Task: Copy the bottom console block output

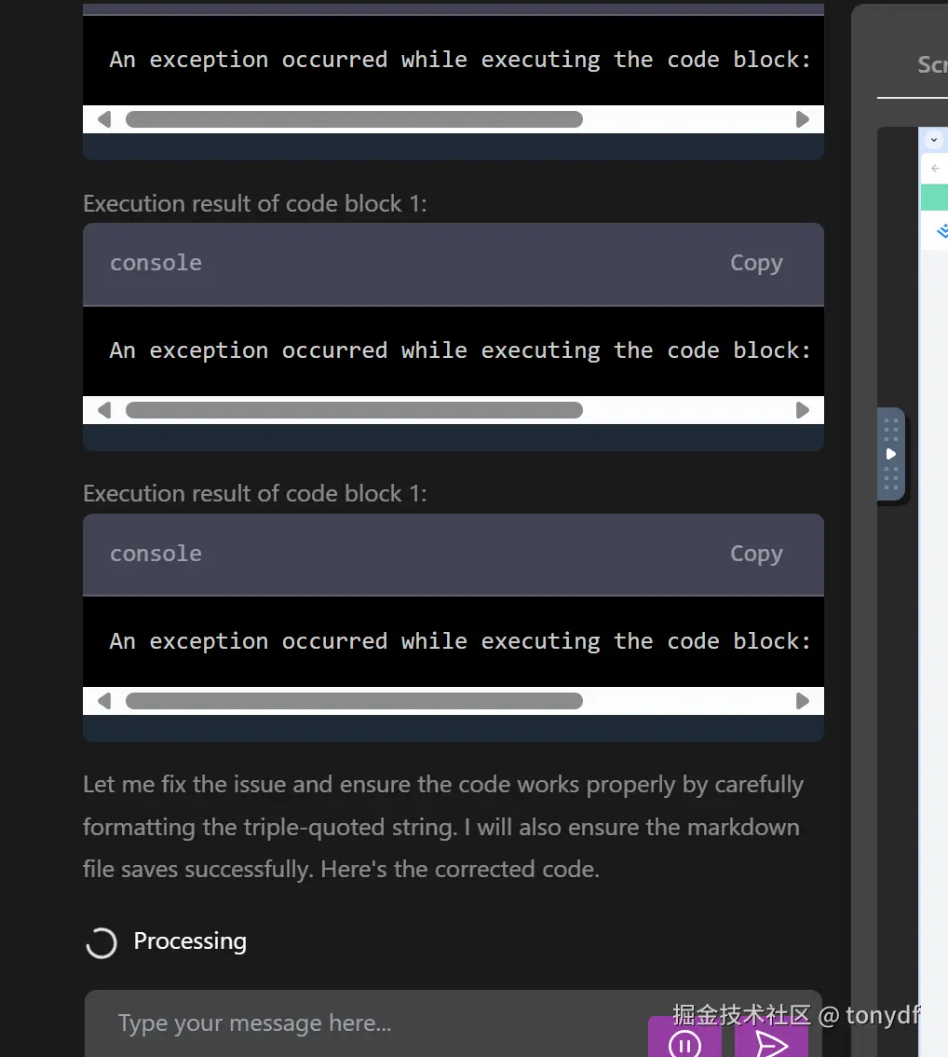Action: point(756,555)
